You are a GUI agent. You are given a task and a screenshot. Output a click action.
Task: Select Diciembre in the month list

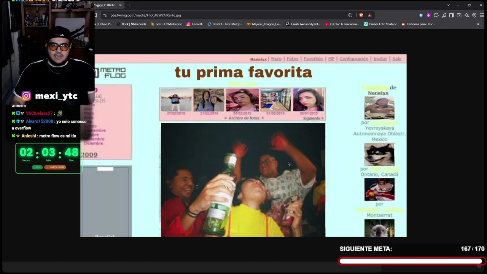coord(93,143)
